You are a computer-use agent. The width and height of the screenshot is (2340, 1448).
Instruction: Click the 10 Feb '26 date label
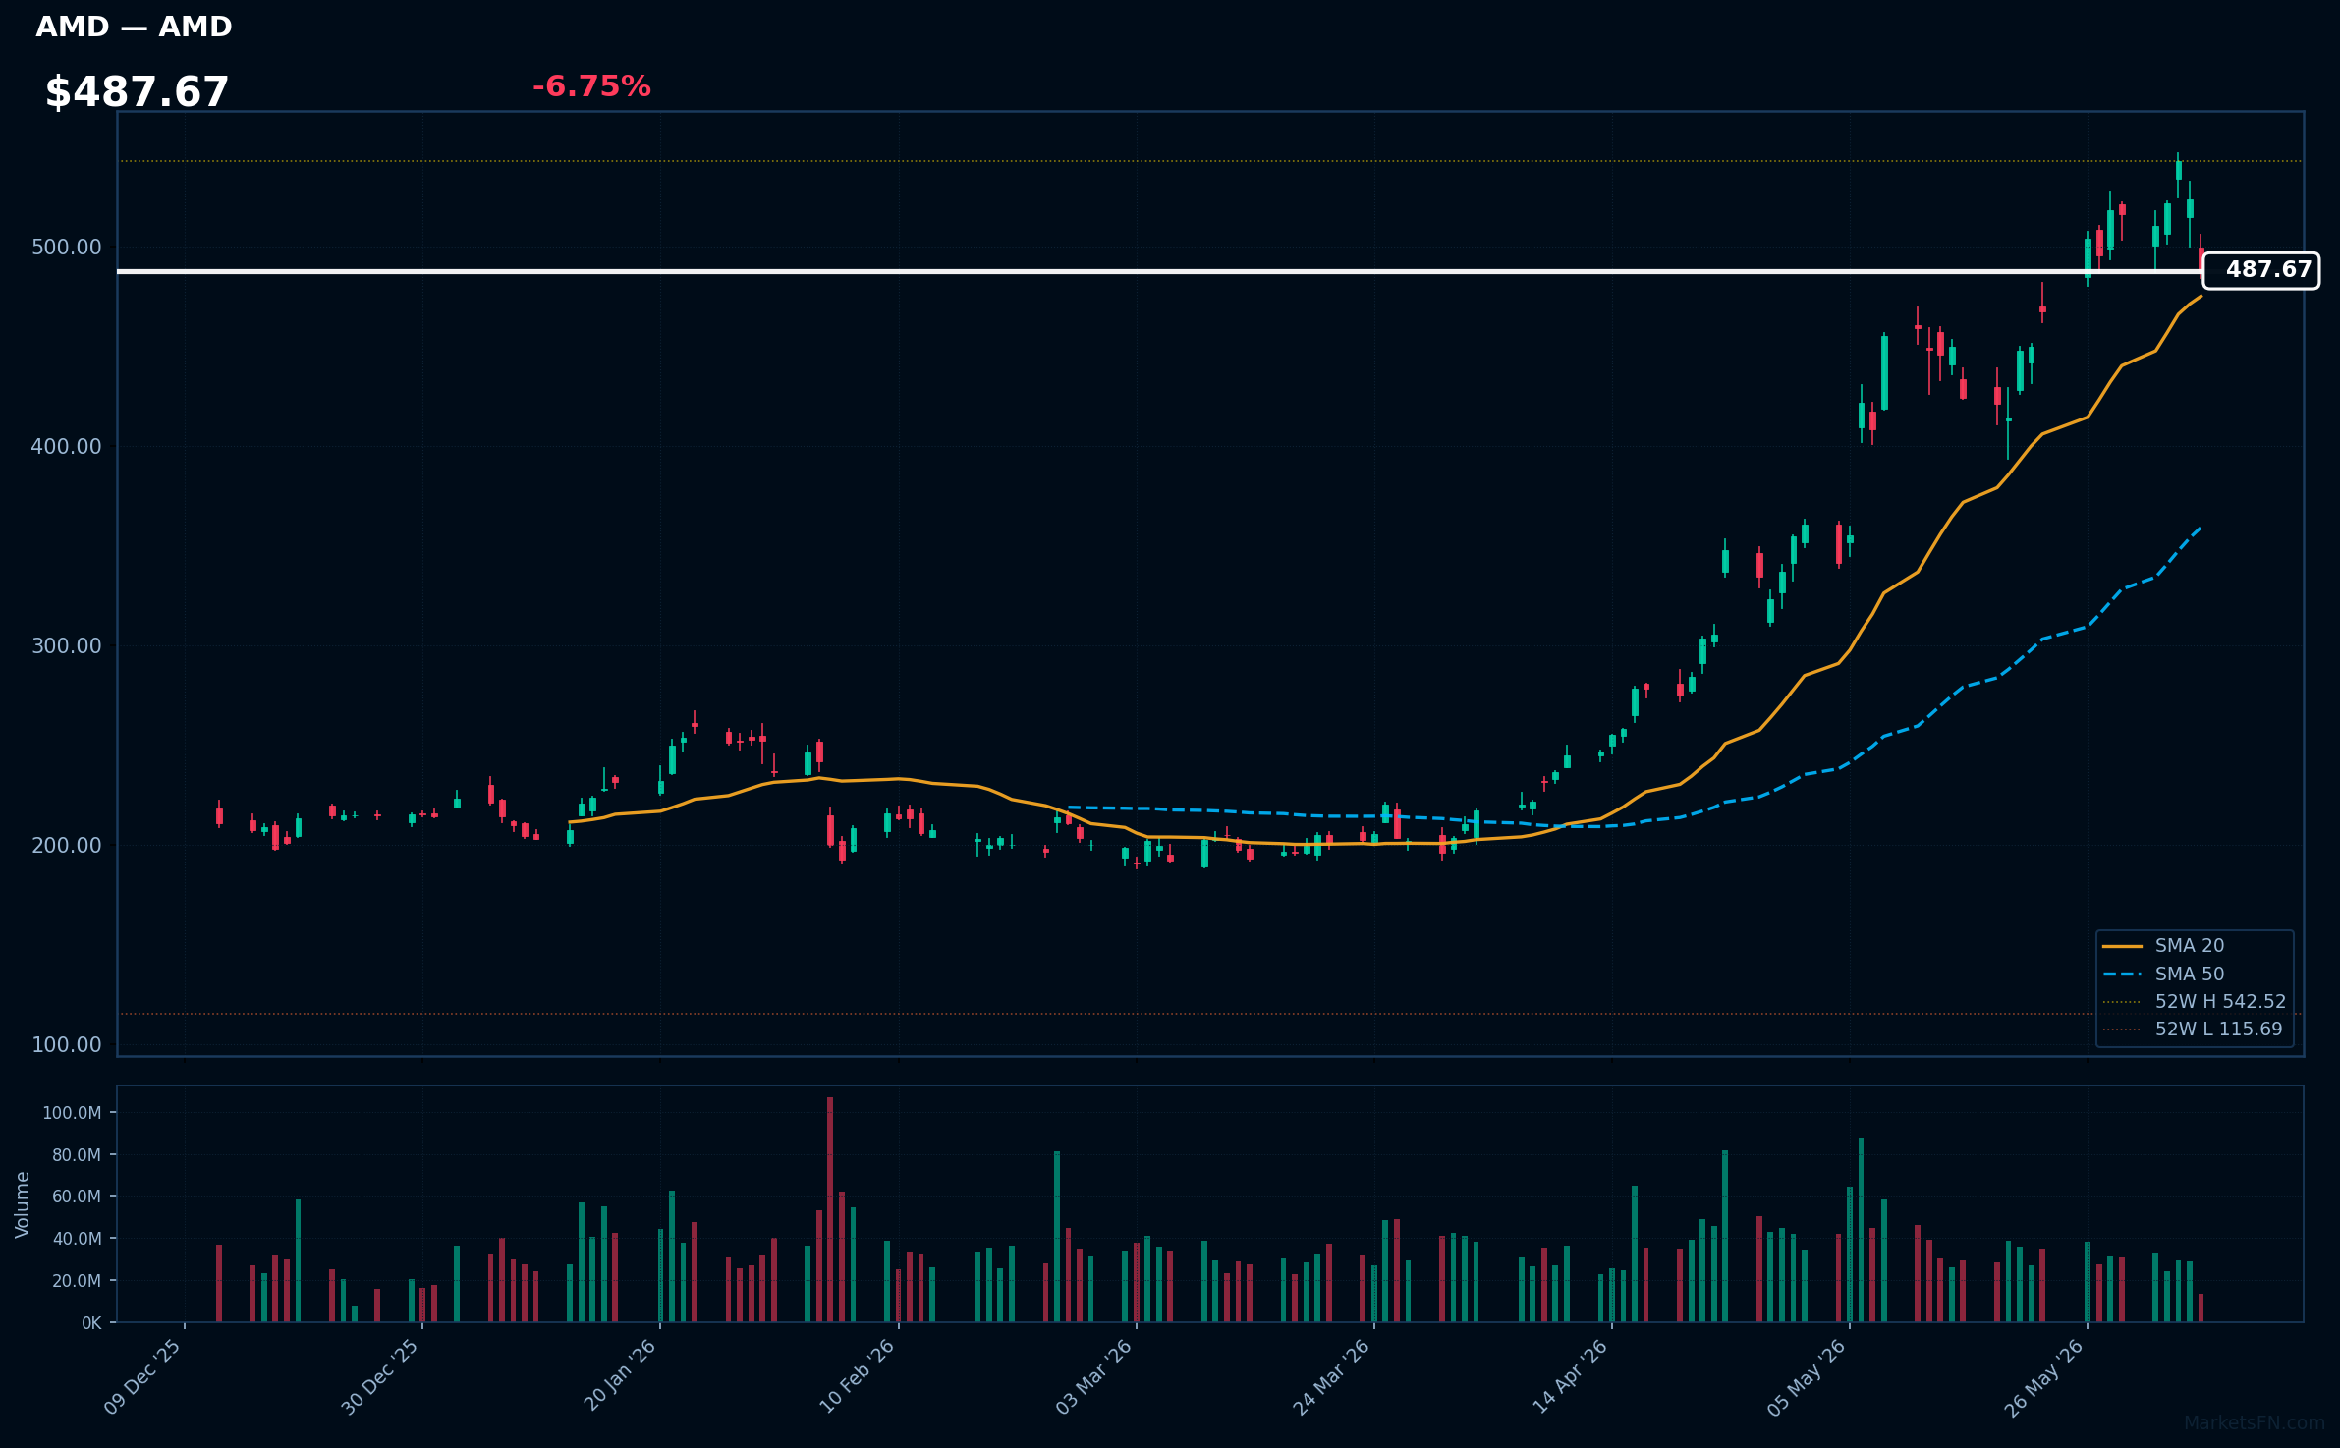pyautogui.click(x=858, y=1376)
